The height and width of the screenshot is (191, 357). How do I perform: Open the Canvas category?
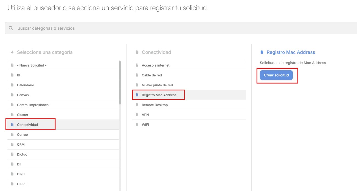tap(23, 95)
